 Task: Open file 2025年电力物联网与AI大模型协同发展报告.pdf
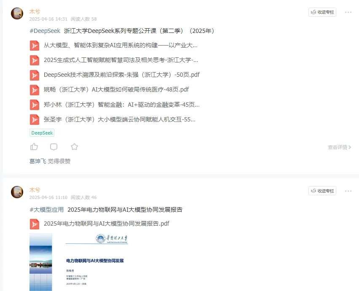click(107, 224)
